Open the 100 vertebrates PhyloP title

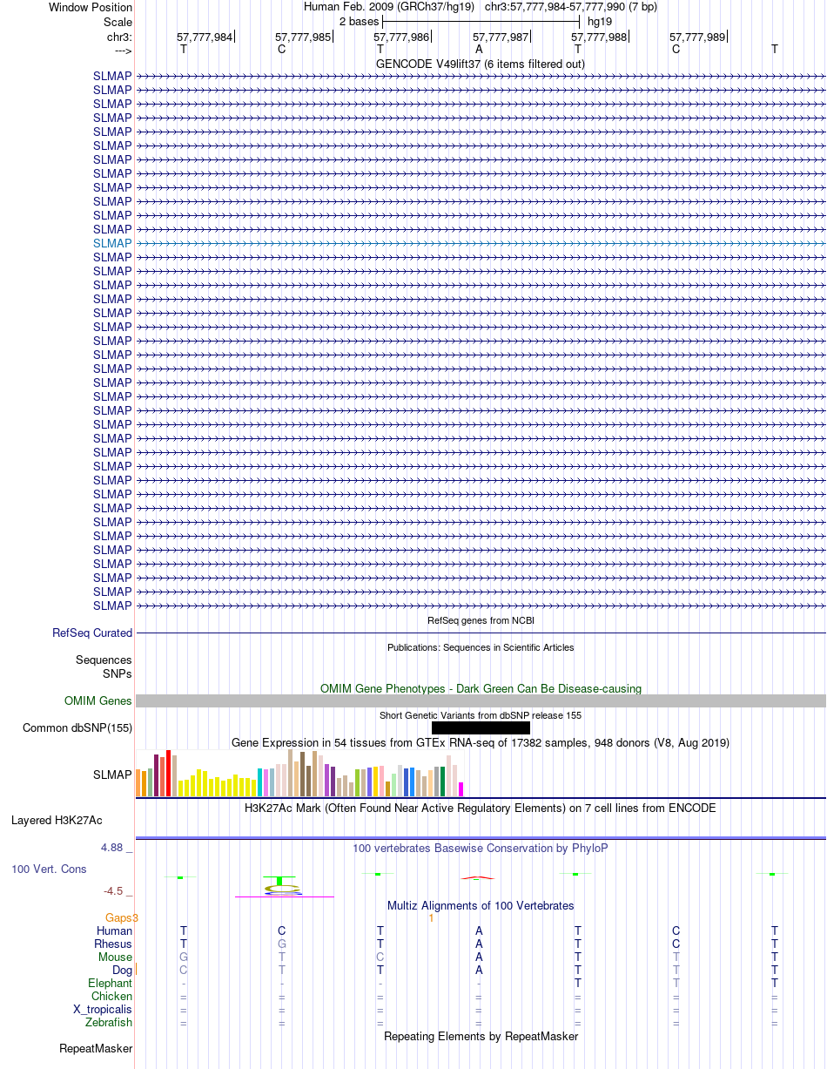tap(481, 848)
